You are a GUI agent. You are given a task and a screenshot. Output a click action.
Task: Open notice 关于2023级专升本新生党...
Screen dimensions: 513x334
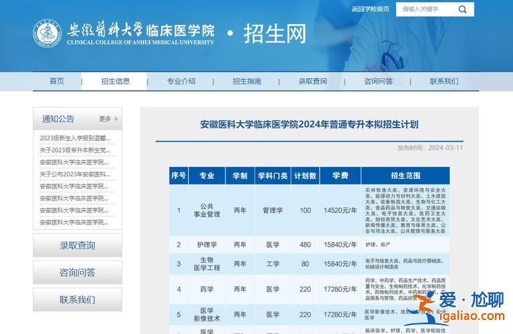[x=75, y=150]
